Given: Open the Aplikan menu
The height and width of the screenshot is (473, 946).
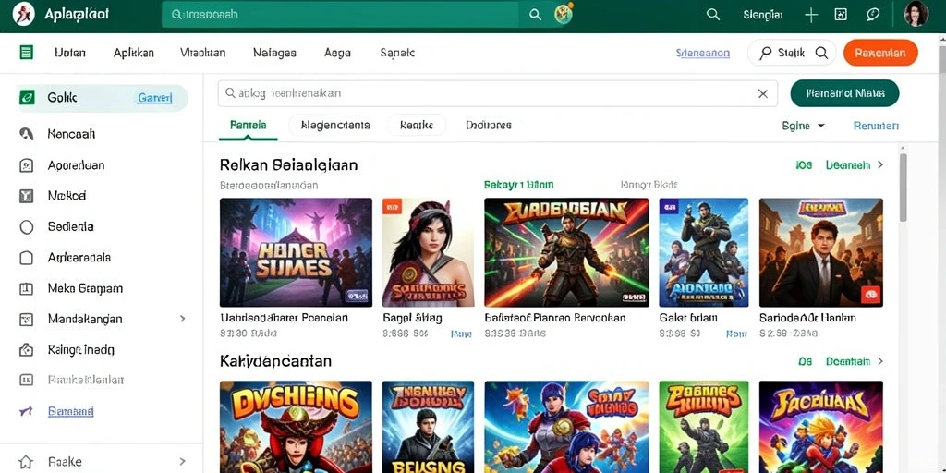Looking at the screenshot, I should (133, 53).
